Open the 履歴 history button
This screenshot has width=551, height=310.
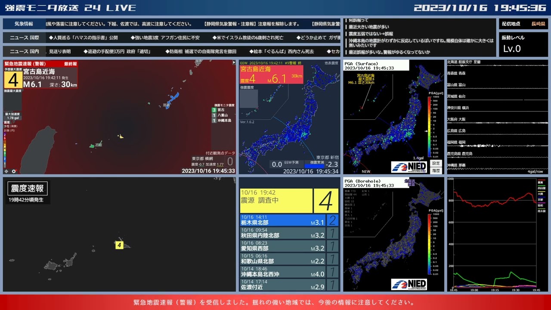(x=436, y=170)
